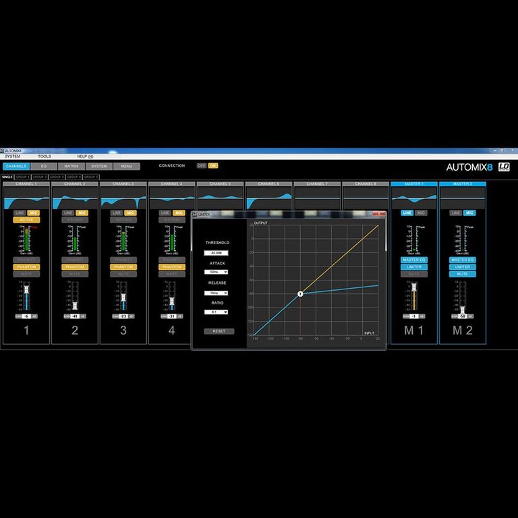The image size is (518, 518).
Task: Turn connection OFF
Action: [x=201, y=165]
